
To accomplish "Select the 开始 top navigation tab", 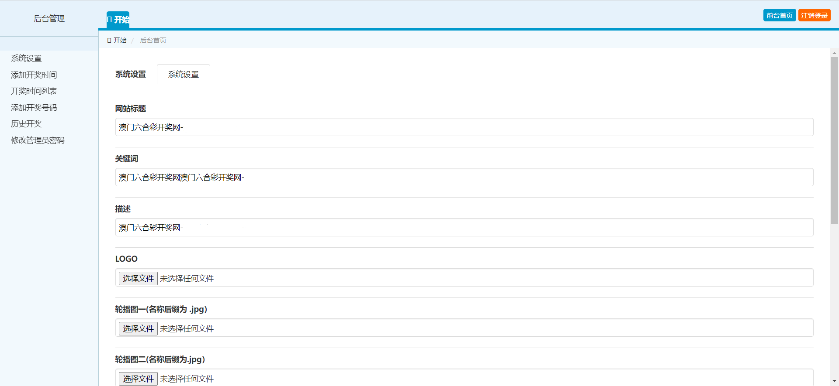I will [x=118, y=20].
